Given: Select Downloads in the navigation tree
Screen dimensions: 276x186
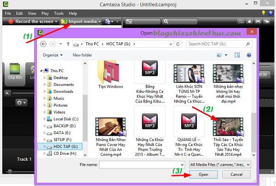Looking at the screenshot, I should coord(63,91).
